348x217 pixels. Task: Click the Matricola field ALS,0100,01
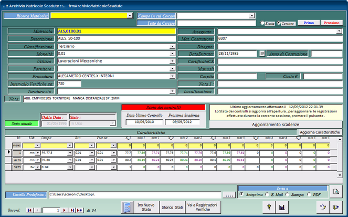(117, 31)
